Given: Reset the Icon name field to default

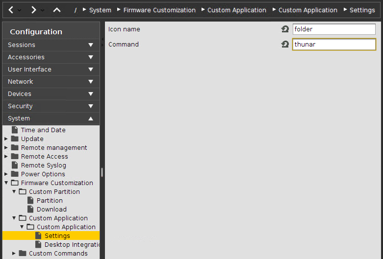Looking at the screenshot, I should click(285, 29).
